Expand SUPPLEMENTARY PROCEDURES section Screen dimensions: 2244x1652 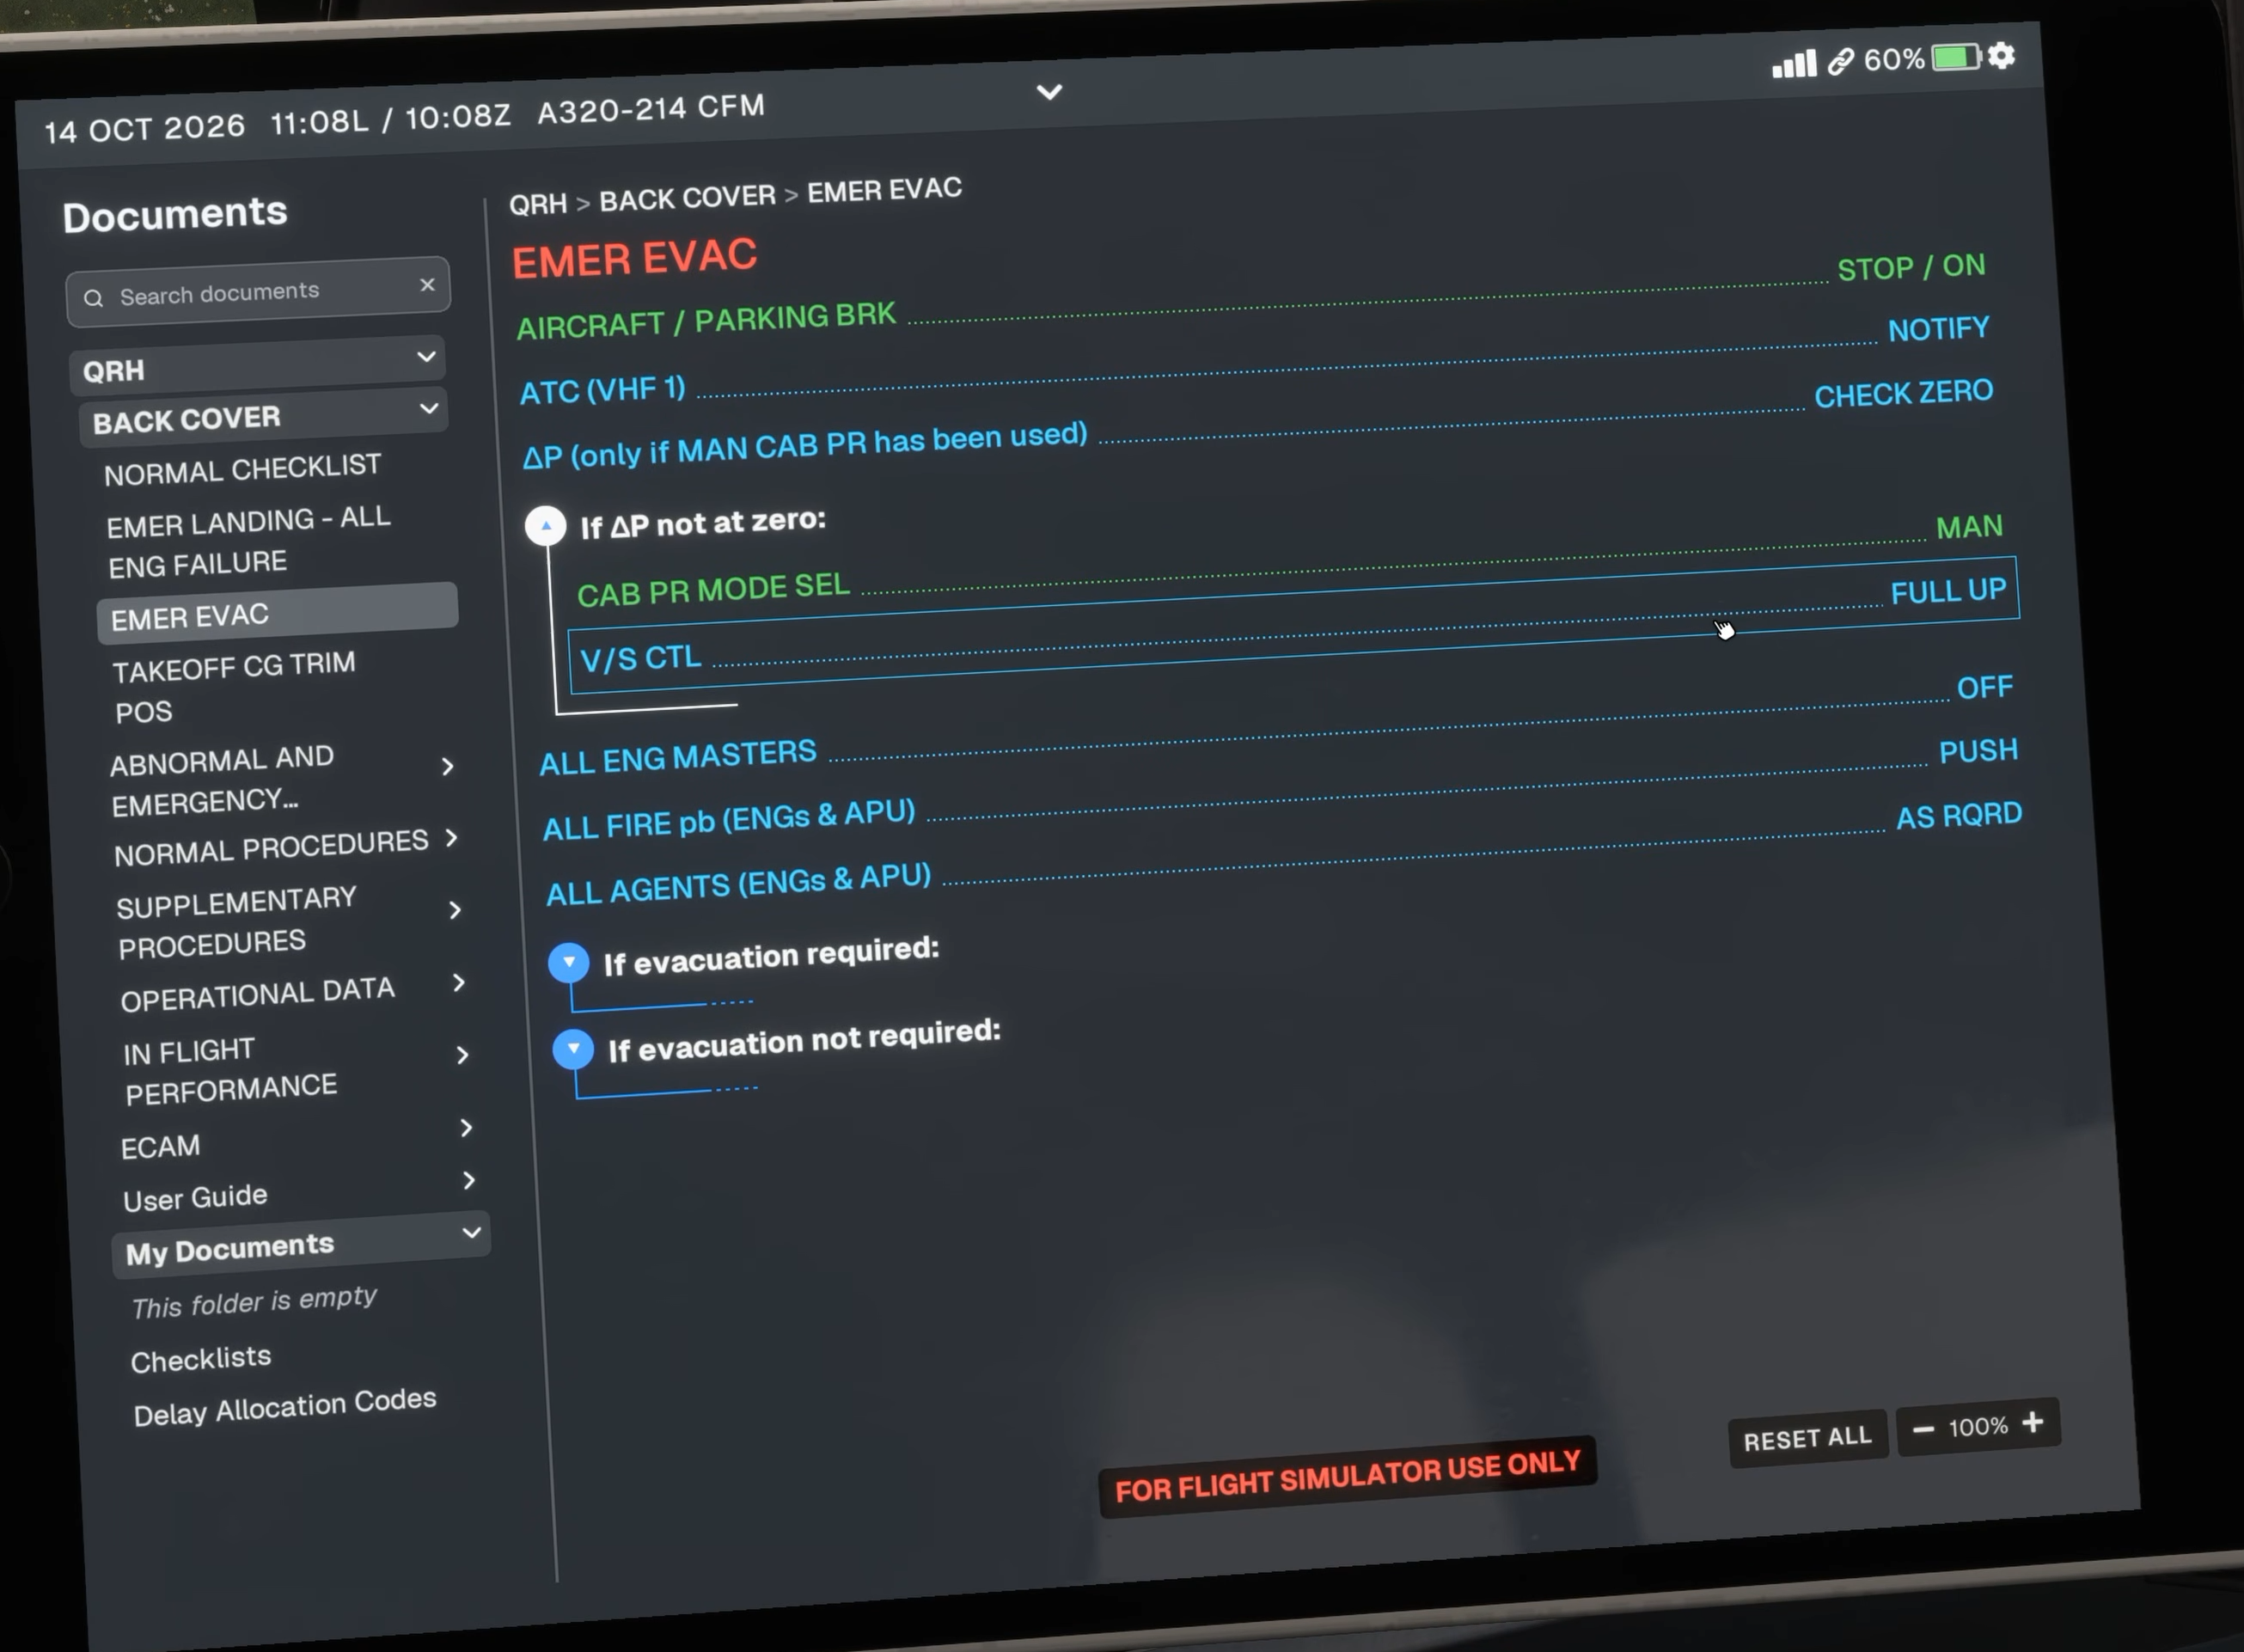tap(456, 910)
